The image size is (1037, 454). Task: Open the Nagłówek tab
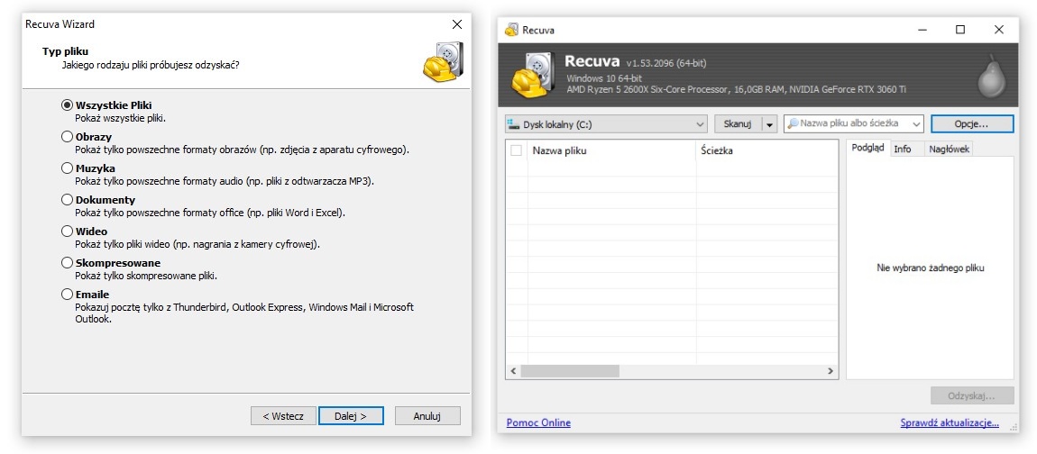pos(949,150)
